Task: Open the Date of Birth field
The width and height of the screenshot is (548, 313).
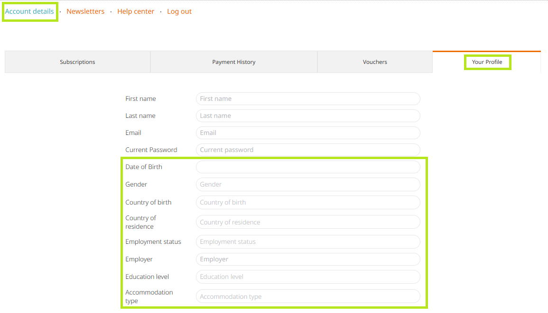Action: tap(308, 167)
